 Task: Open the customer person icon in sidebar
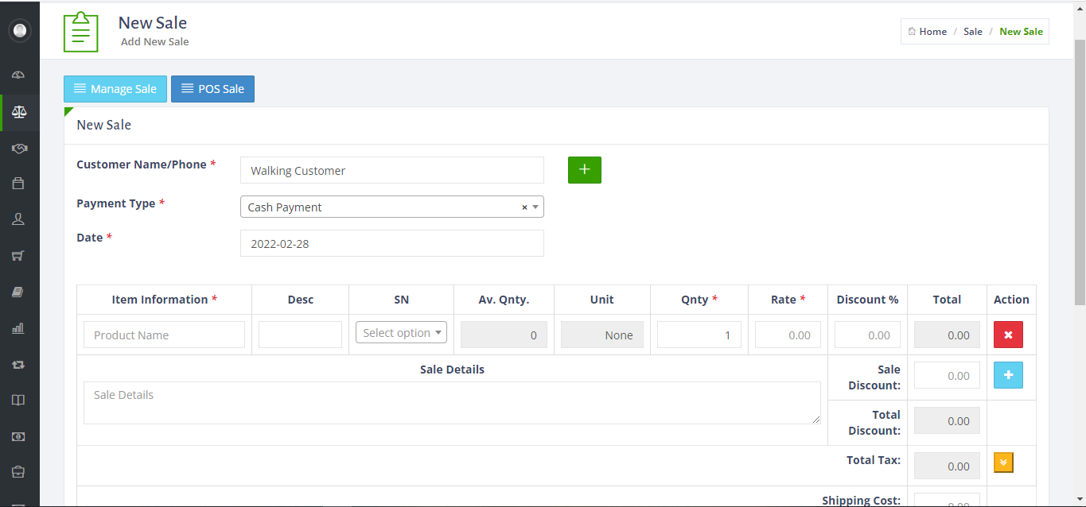18,219
